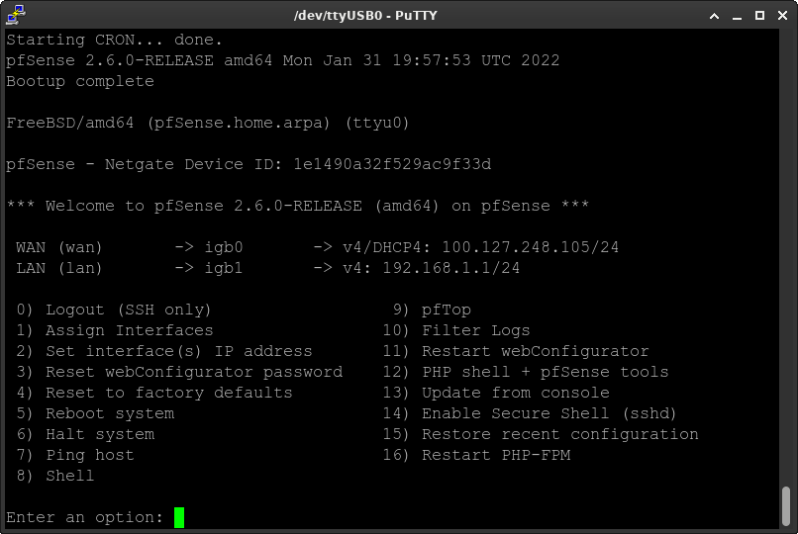The image size is (798, 534).
Task: Click the LAN address 192.168.1.1/24
Action: click(x=451, y=268)
